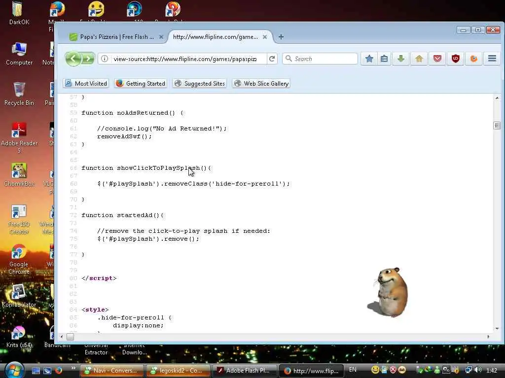Click the horizontal scrollbar right arrow

(489, 337)
